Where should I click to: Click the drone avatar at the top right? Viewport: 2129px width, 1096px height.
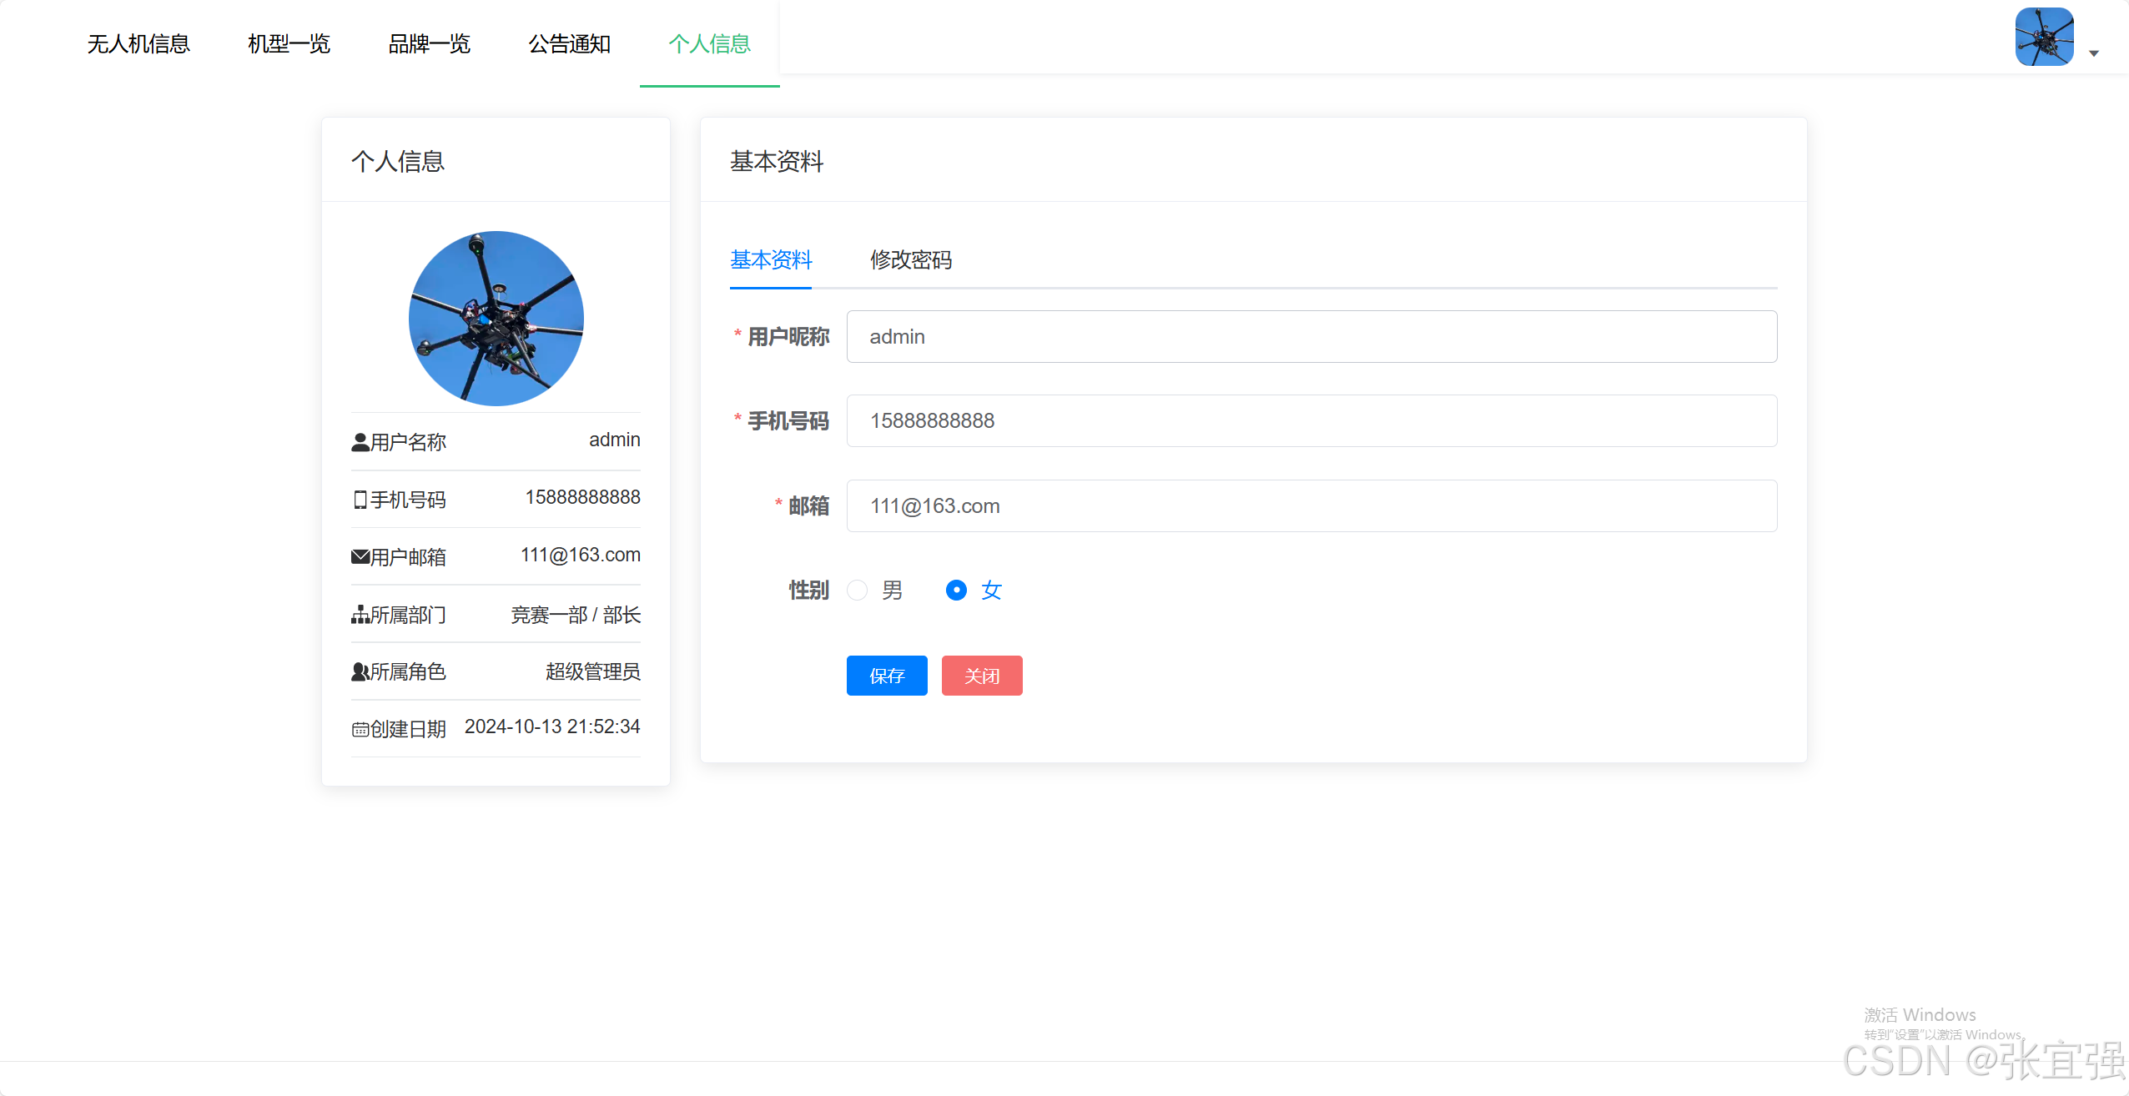click(x=2044, y=37)
